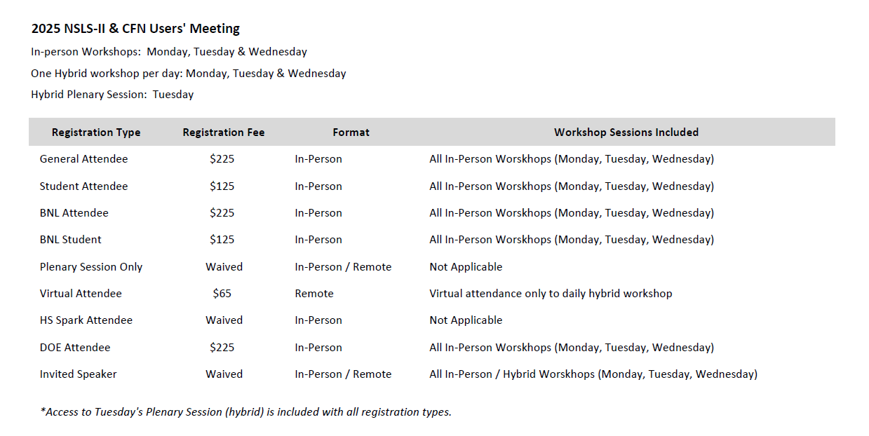Click the "Registration Fee" column header

tap(224, 132)
